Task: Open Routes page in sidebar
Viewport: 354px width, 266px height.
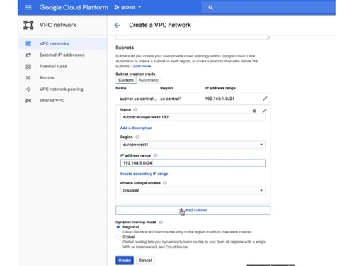Action: [x=62, y=78]
